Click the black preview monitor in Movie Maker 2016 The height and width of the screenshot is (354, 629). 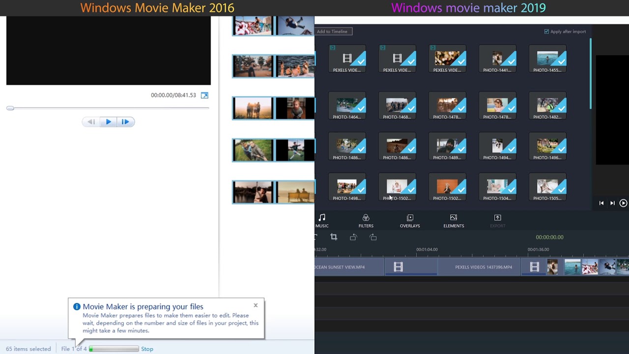109,51
